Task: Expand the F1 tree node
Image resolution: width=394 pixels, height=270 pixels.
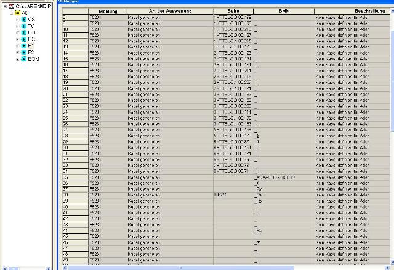Action: (18, 46)
